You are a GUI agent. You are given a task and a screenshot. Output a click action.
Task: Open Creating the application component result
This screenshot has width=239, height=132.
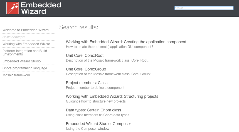click(x=126, y=42)
